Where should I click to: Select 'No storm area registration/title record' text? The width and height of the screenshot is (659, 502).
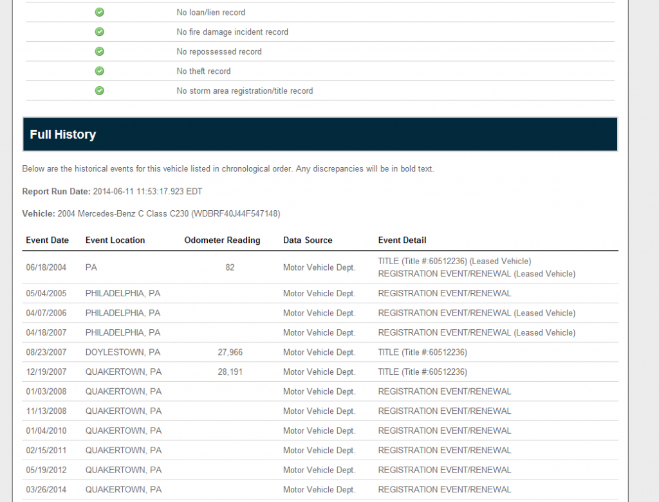pos(245,91)
